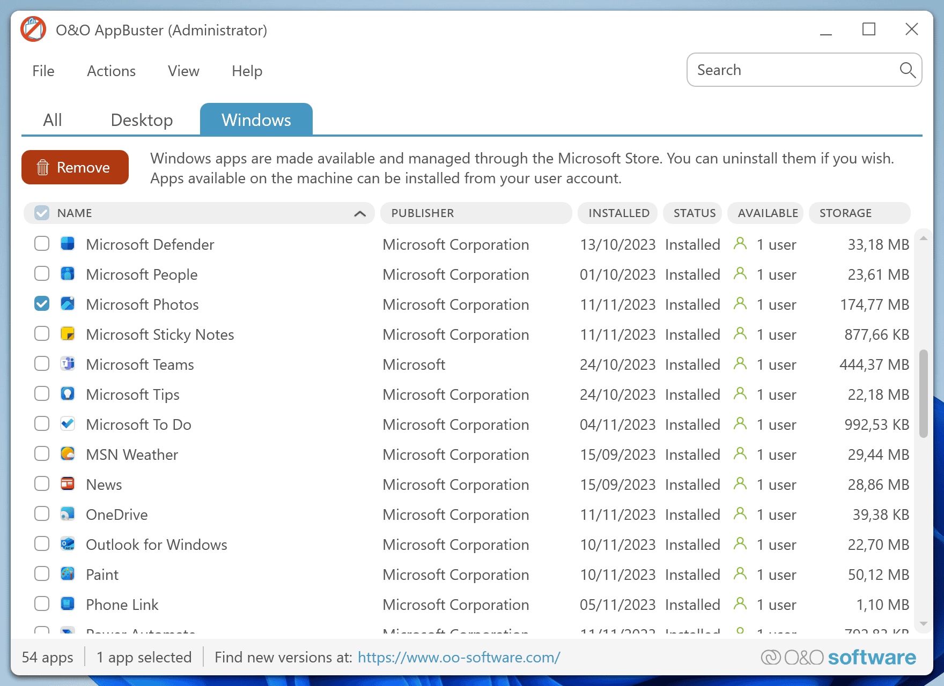The image size is (944, 686).
Task: Click the user icon in Paint row
Action: [x=740, y=574]
